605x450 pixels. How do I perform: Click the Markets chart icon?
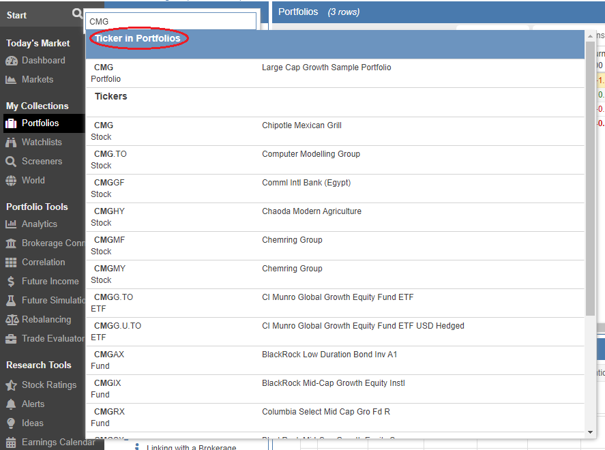click(x=11, y=80)
